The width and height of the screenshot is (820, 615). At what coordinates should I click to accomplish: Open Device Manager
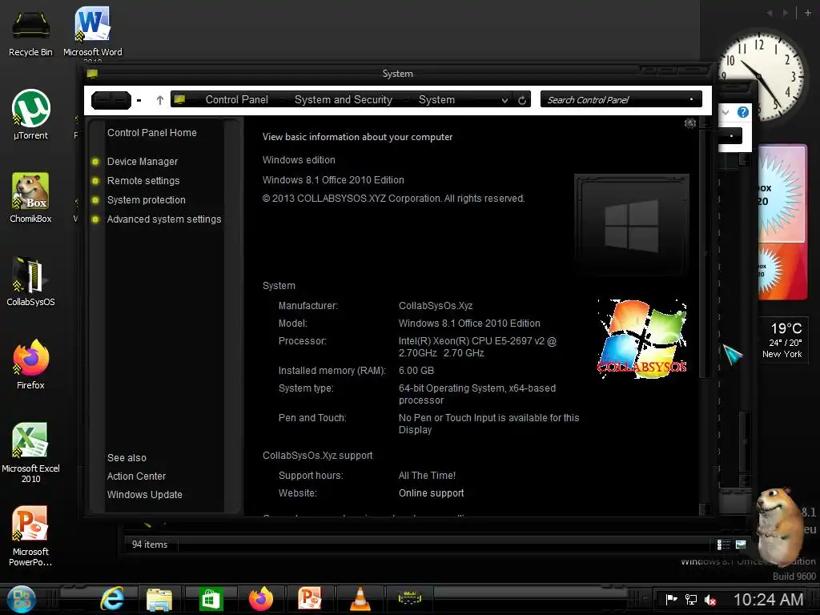click(143, 162)
